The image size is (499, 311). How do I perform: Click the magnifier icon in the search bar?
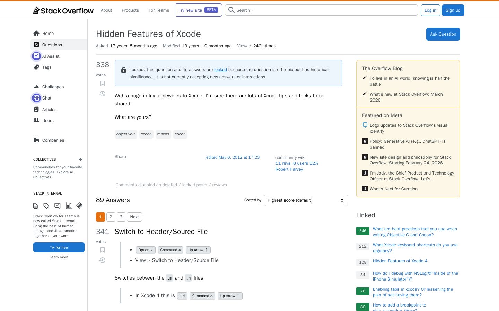click(x=231, y=10)
